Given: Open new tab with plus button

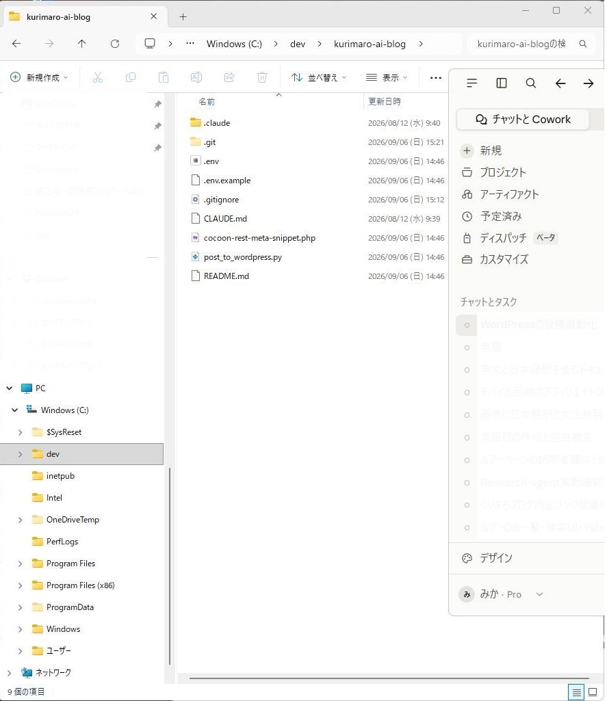Looking at the screenshot, I should (x=183, y=17).
